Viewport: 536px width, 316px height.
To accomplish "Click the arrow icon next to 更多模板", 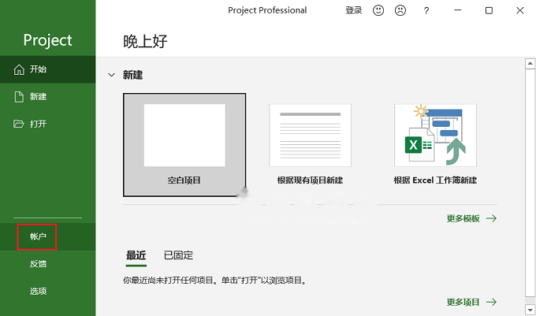I will point(492,218).
